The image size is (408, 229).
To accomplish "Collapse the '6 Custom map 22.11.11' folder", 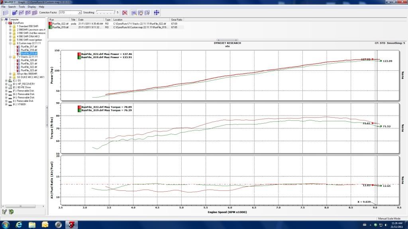I will tap(10, 43).
